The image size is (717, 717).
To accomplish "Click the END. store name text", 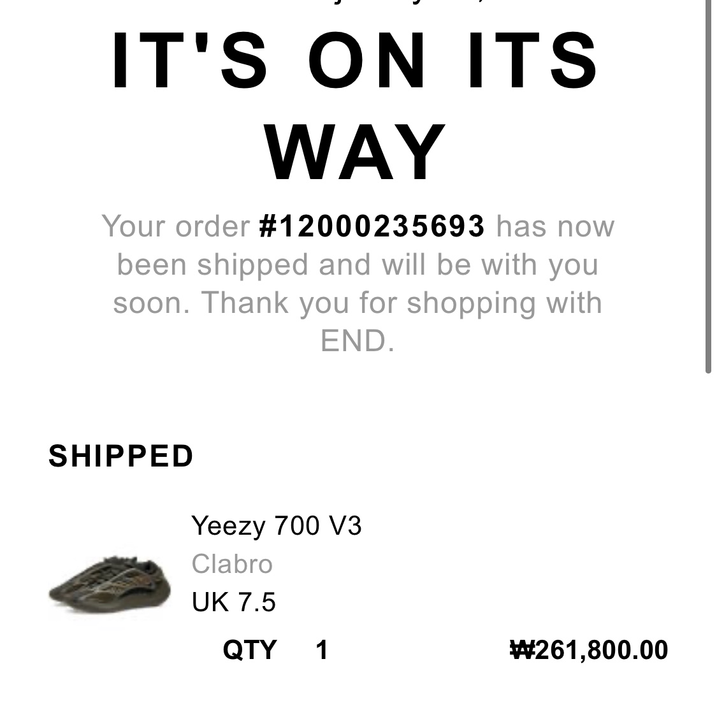I will click(x=357, y=341).
